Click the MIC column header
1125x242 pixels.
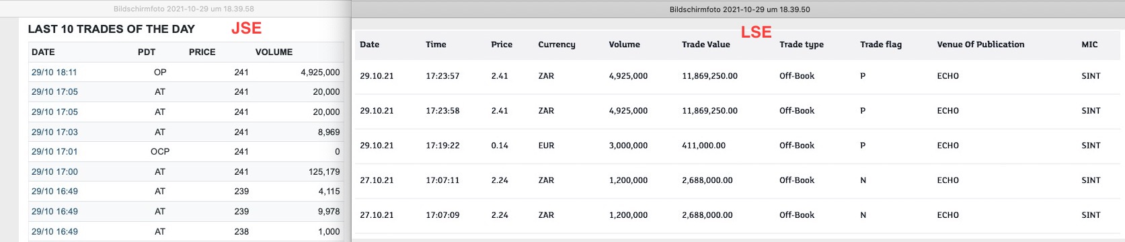tap(1089, 44)
